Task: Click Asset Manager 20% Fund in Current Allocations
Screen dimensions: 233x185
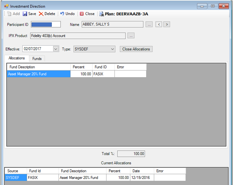Action: [83, 178]
